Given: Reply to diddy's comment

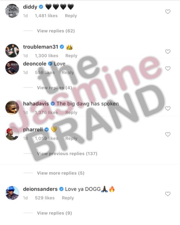Looking at the screenshot, I should (71, 16).
